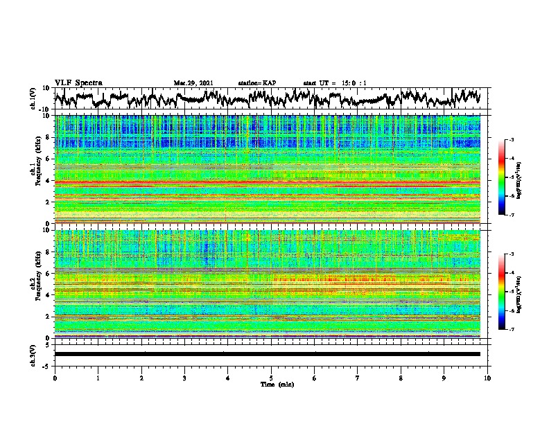Screen dimensions: 549x424
Task: Click the ch.1 color scale bar
Action: point(502,177)
